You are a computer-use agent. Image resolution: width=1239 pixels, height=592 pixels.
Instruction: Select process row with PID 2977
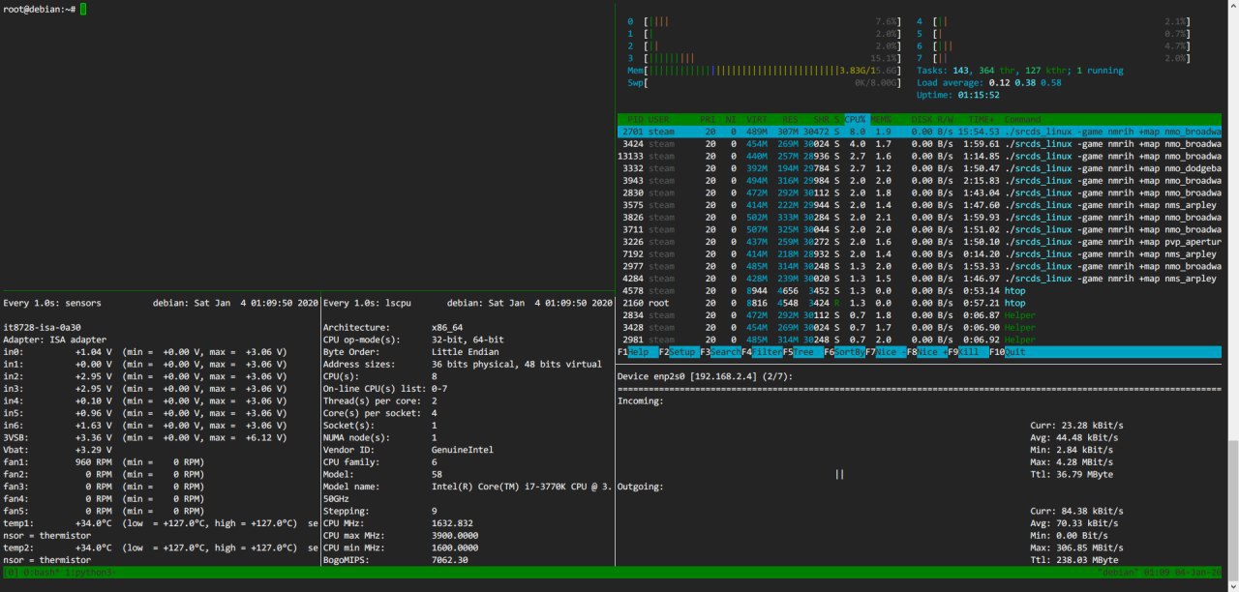pyautogui.click(x=920, y=266)
